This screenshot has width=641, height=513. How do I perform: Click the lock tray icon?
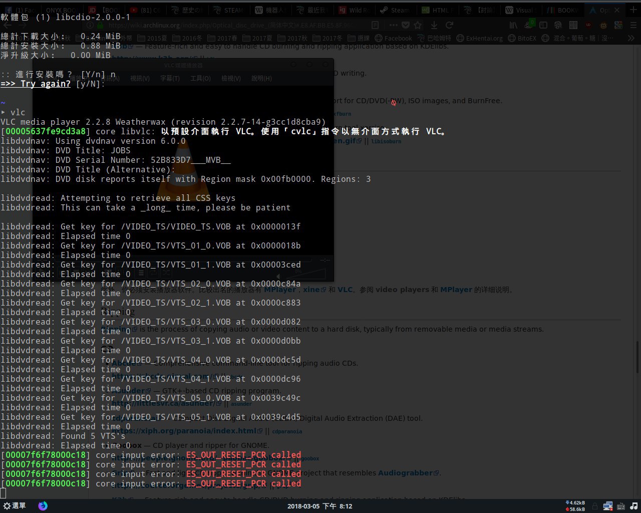(x=594, y=506)
